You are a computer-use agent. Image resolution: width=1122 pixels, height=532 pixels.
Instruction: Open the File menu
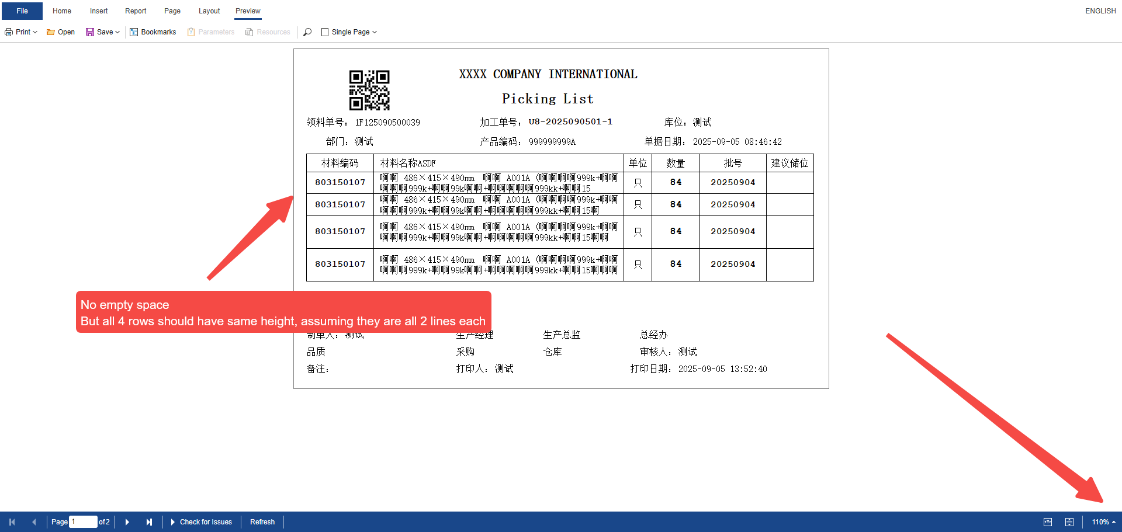pos(22,11)
